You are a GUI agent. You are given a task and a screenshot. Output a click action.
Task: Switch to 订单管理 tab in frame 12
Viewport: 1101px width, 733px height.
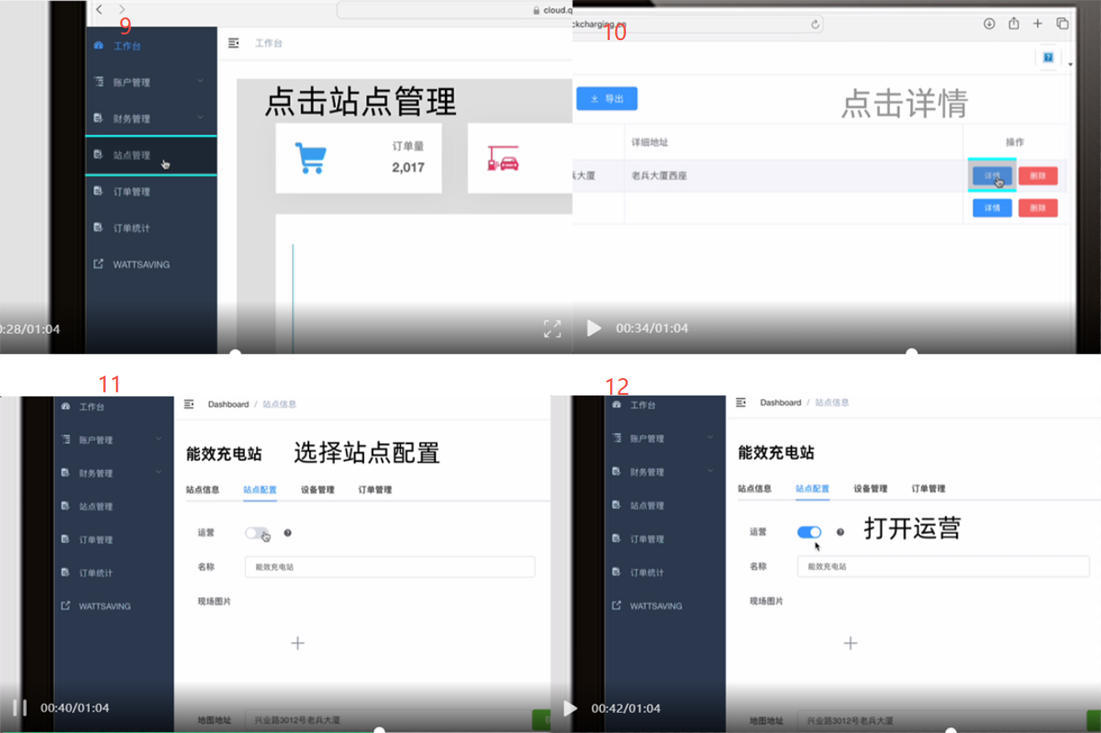pyautogui.click(x=928, y=489)
